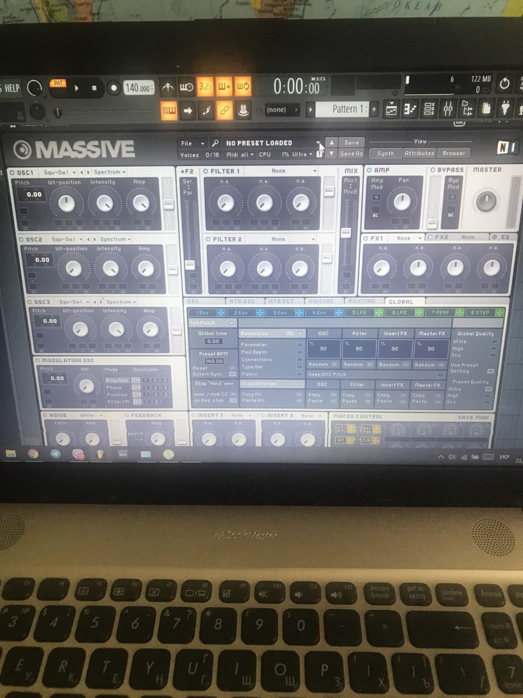Click the next preset up arrow

tap(332, 142)
